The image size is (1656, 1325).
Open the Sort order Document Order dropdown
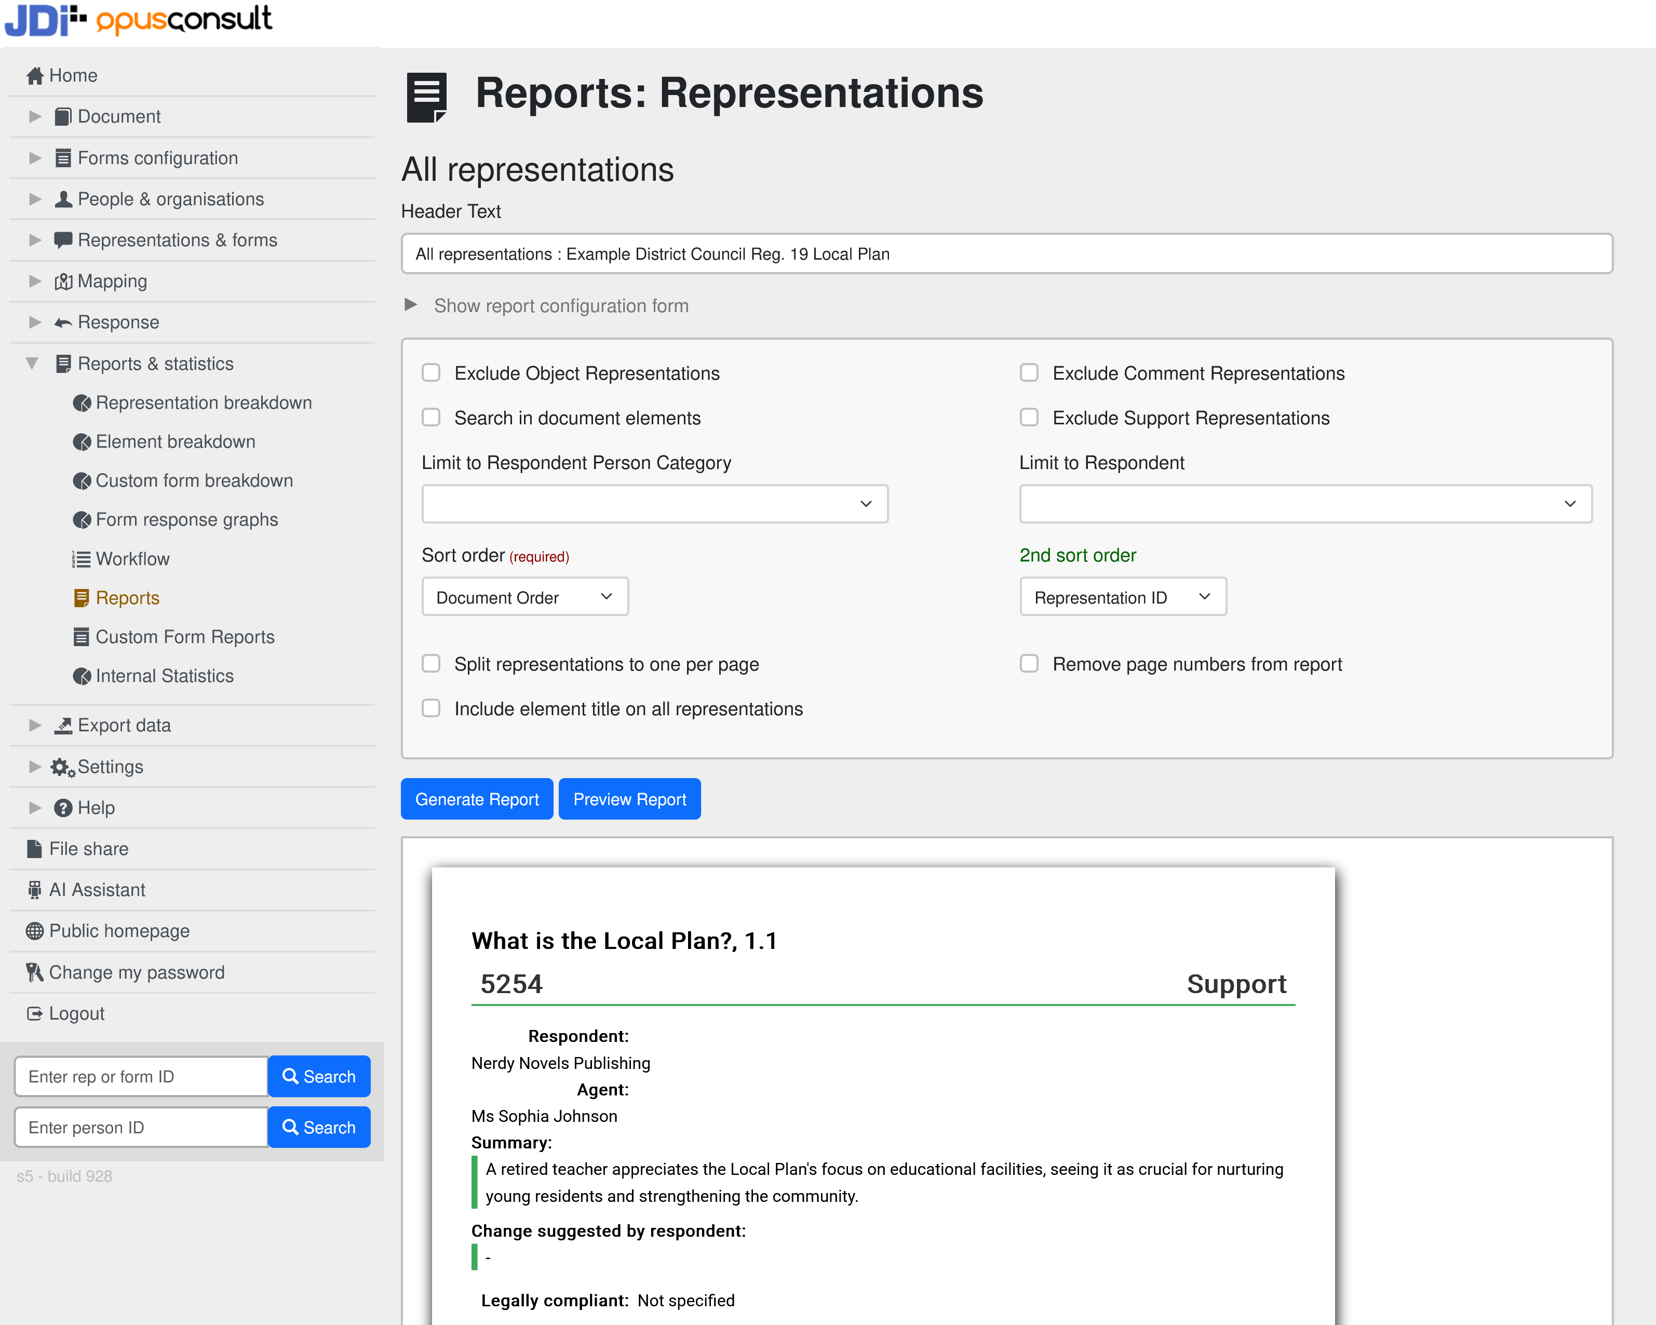[524, 597]
